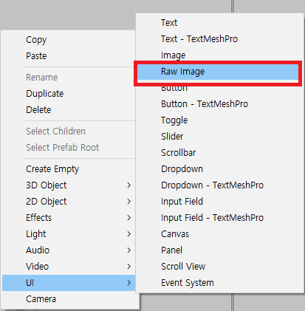Viewport: 305px width, 311px height.
Task: Expand the Audio submenu arrow
Action: pos(128,250)
